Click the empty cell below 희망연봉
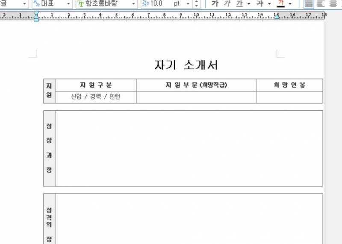The width and height of the screenshot is (342, 244). (289, 97)
